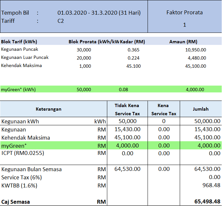Select the Tempoh Bil date range value

[x=99, y=13]
